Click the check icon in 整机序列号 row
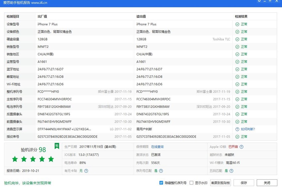Screen dimensions: 282x191 (x=237, y=92)
